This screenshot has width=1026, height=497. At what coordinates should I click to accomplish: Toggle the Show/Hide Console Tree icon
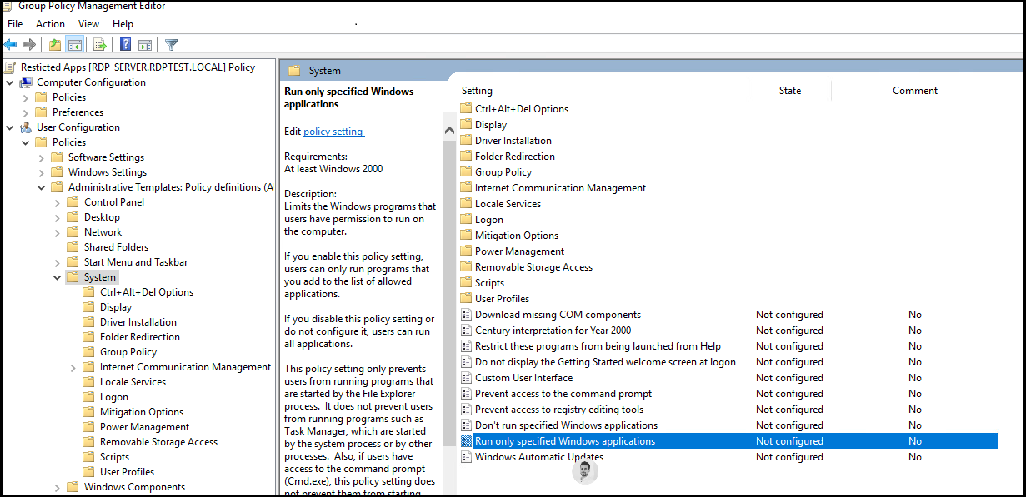click(x=74, y=44)
